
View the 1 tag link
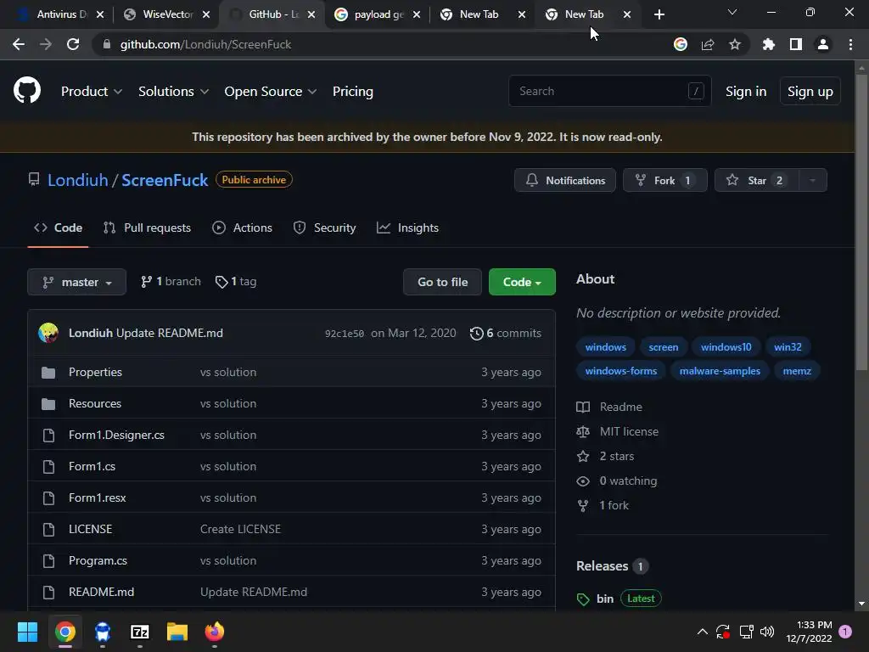(x=236, y=282)
